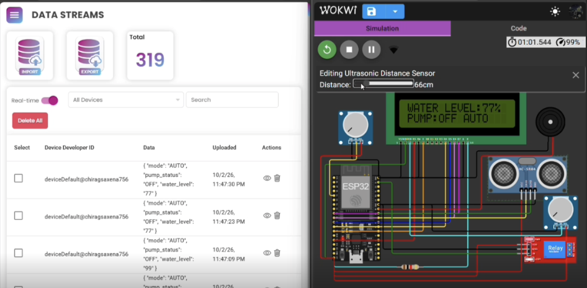Click the profile avatar in Wokwi
Viewport: 587px width, 288px height.
(x=576, y=12)
